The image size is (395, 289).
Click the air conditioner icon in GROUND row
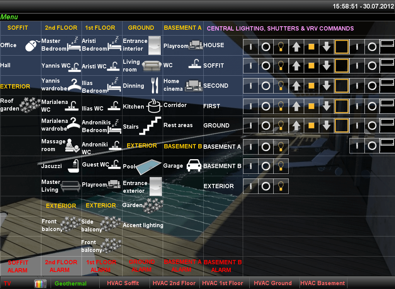(387, 124)
